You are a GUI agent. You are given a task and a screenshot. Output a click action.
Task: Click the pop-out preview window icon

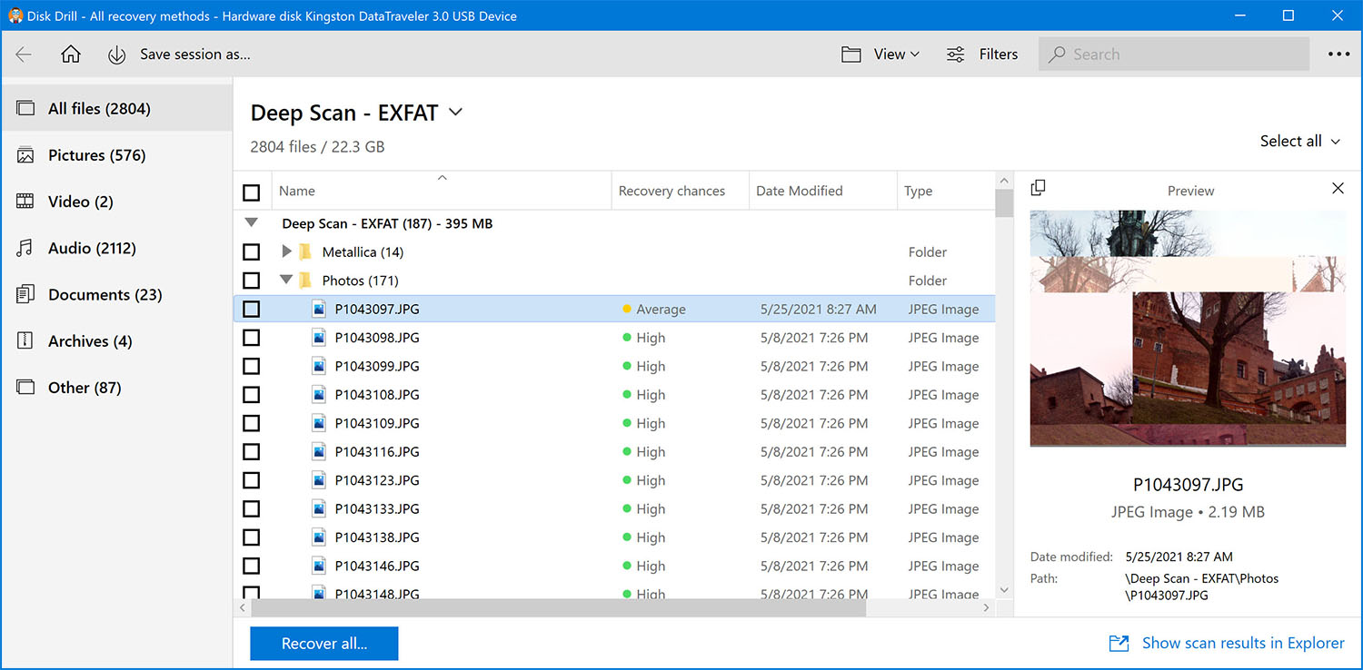pyautogui.click(x=1039, y=188)
